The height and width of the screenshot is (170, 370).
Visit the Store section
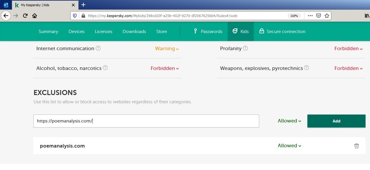162,32
